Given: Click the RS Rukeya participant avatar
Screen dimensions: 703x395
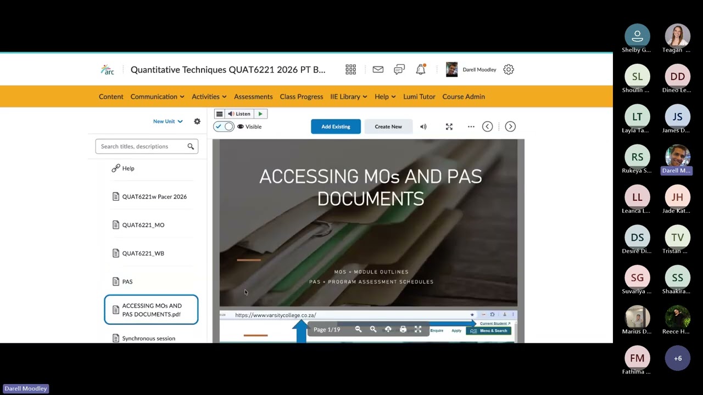Looking at the screenshot, I should 637,157.
